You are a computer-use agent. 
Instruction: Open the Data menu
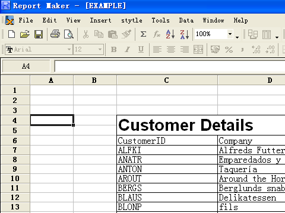pos(186,20)
